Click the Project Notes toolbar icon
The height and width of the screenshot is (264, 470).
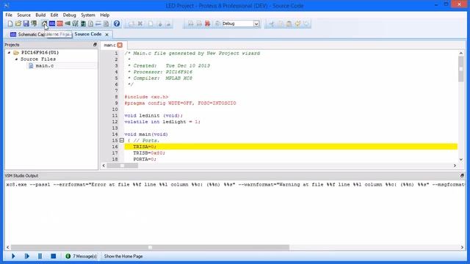[106, 23]
